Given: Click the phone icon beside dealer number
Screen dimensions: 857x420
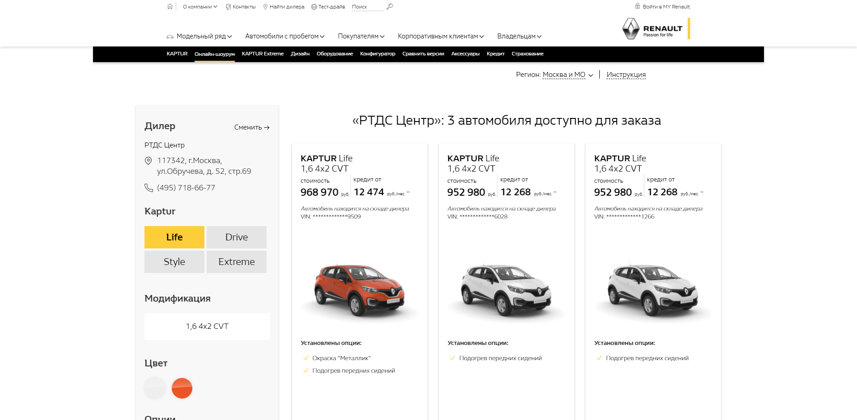Looking at the screenshot, I should pos(148,188).
